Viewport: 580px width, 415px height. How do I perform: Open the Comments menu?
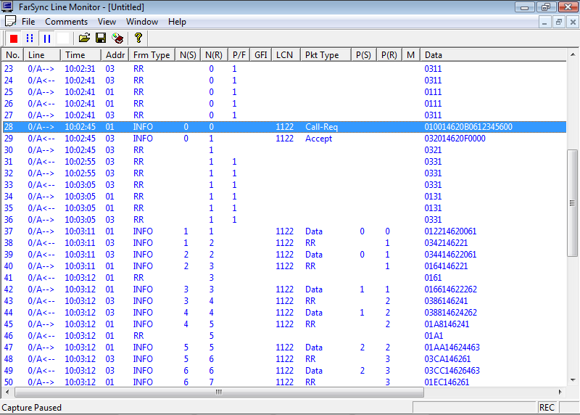coord(66,22)
